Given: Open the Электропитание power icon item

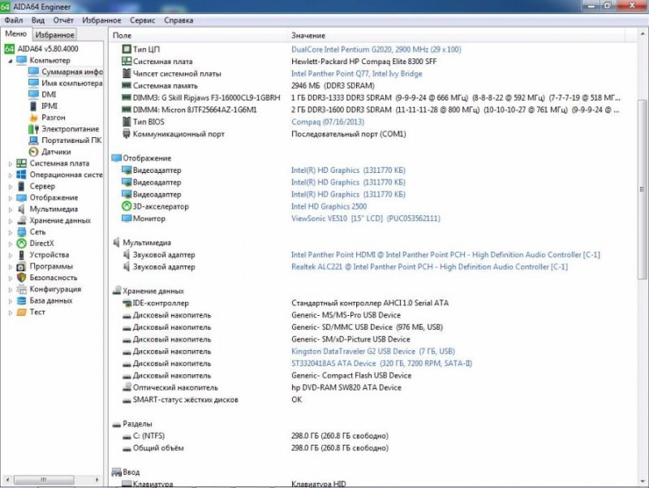Looking at the screenshot, I should 33,129.
